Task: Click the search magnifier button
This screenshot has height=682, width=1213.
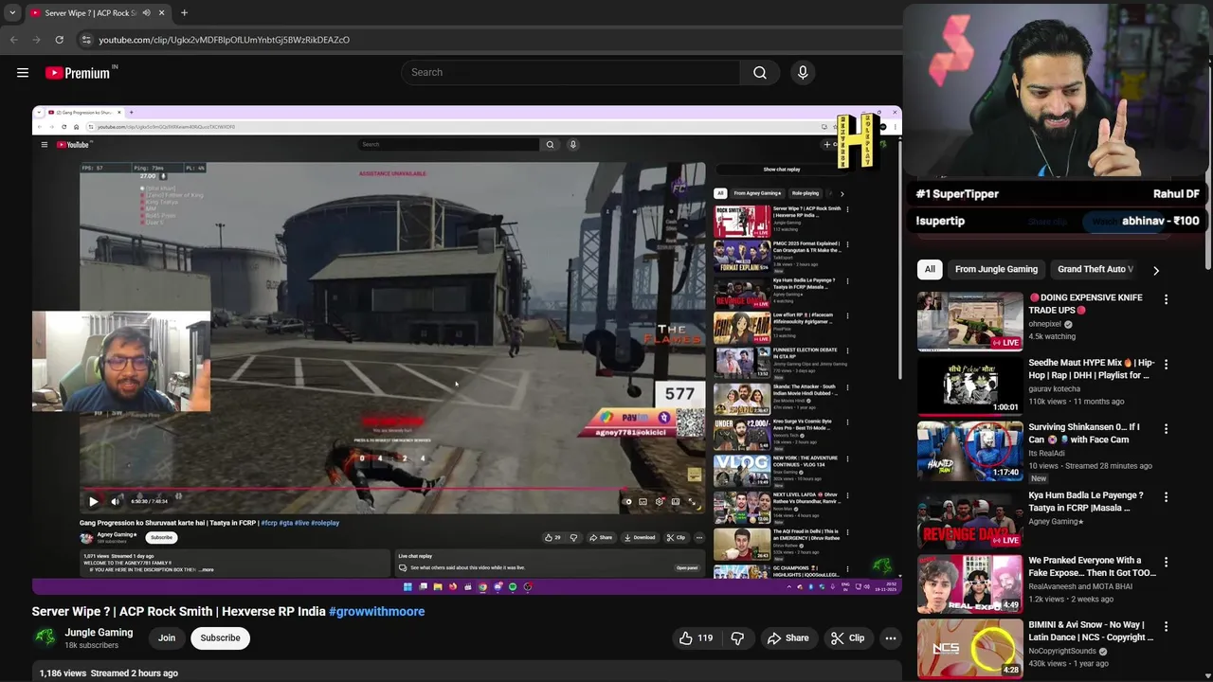Action: pyautogui.click(x=760, y=73)
